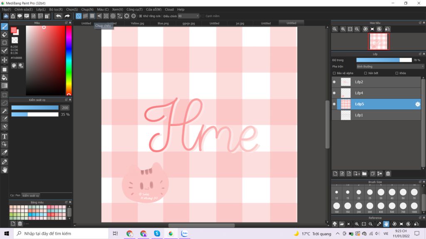This screenshot has height=239, width=426.
Task: Adjust the layer 'Độ trong' opacity slider
Action: point(384,60)
